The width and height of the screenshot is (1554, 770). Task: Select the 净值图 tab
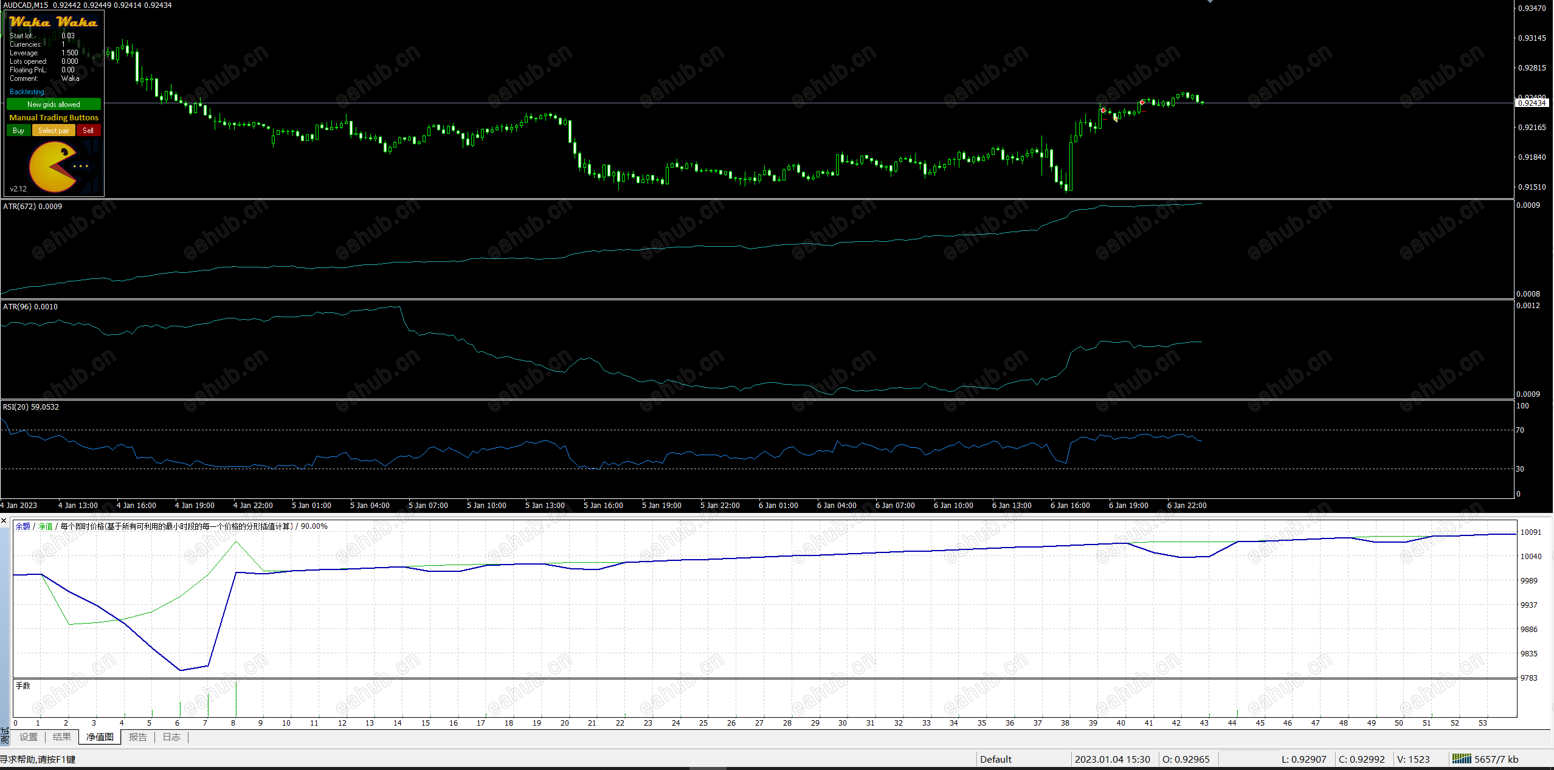coord(100,737)
